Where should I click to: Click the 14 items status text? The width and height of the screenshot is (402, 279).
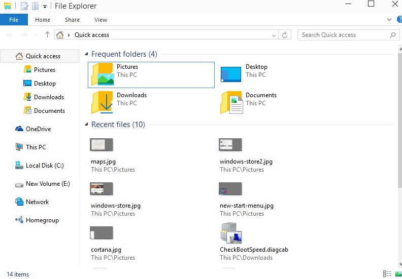click(x=18, y=274)
